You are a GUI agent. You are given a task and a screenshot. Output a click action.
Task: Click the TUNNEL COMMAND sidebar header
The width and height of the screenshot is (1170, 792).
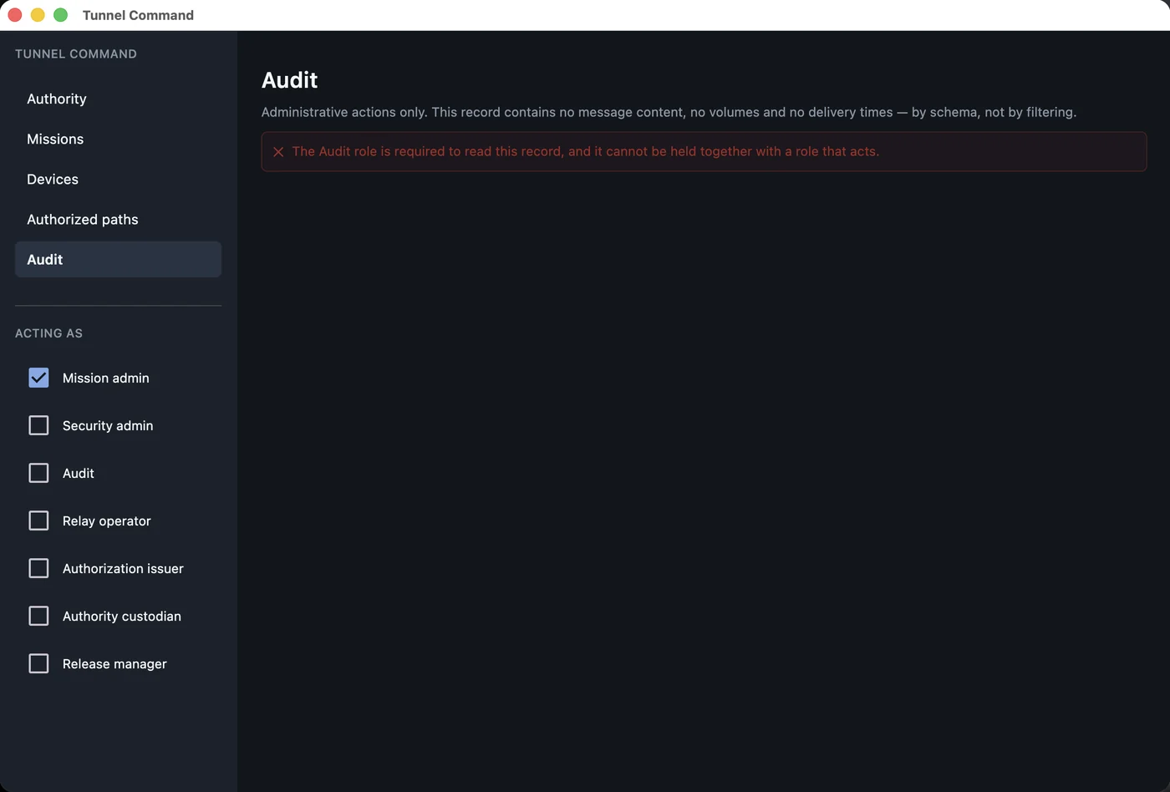click(x=76, y=54)
